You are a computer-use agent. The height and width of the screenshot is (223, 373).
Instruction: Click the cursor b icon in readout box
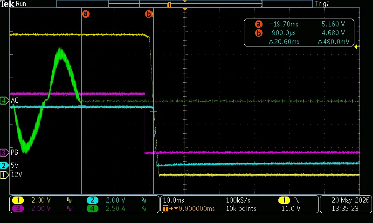click(259, 33)
